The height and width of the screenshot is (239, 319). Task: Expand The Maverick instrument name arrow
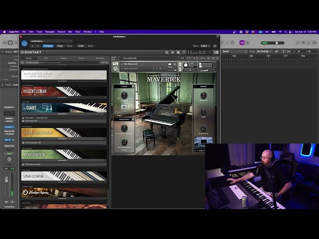122,64
